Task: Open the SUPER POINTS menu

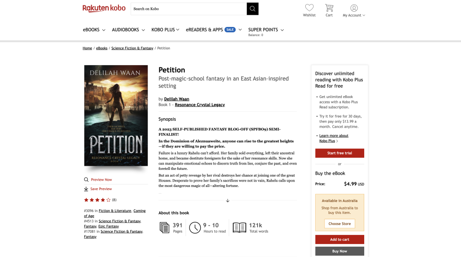Action: 266,30
